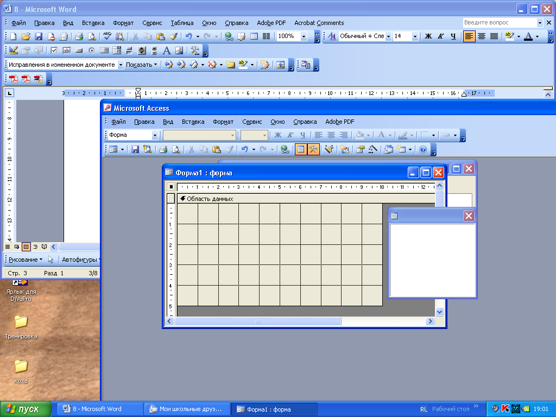The width and height of the screenshot is (556, 417).
Task: Open the Access 'Вставка' menu
Action: click(x=193, y=122)
